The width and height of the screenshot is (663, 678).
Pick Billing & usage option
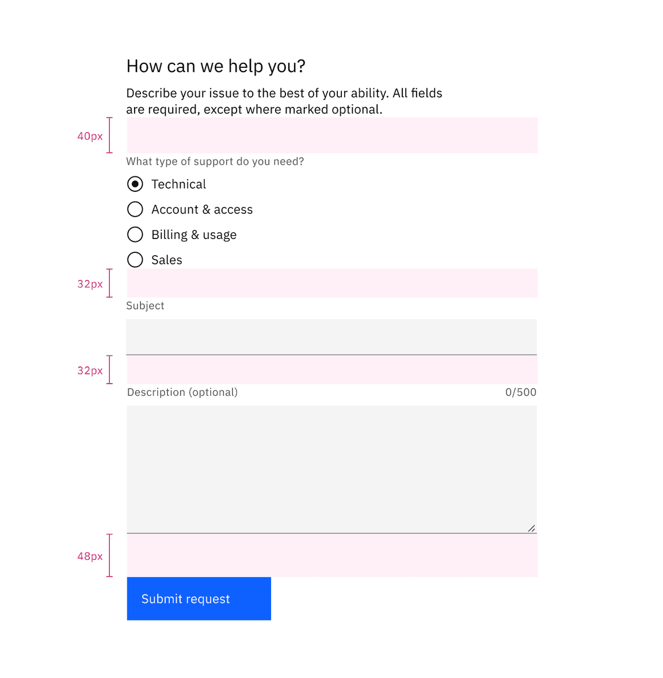tap(135, 234)
